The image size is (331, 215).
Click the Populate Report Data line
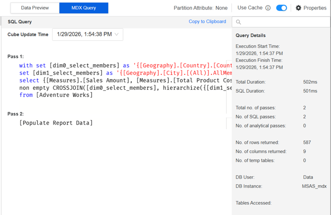point(56,123)
